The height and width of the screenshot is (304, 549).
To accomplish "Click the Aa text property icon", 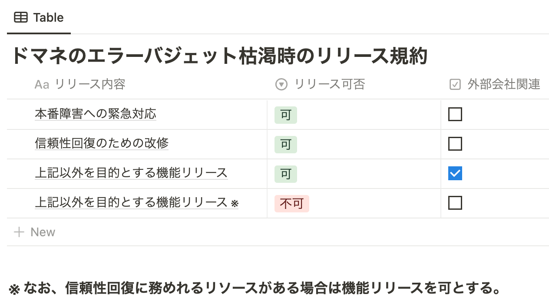I will 42,84.
